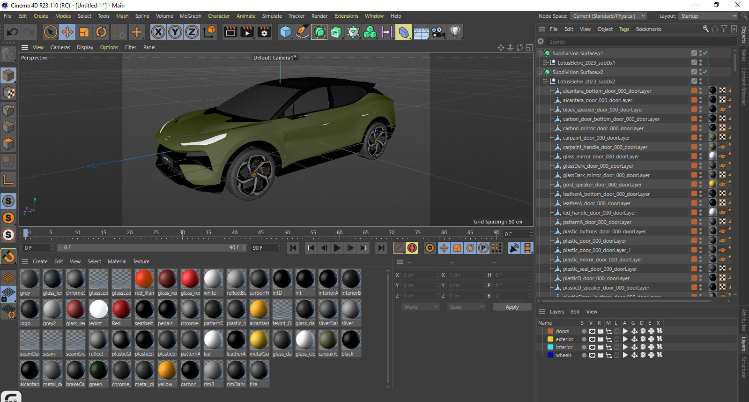The image size is (749, 402).
Task: Enable Model mode in left palette
Action: click(8, 75)
